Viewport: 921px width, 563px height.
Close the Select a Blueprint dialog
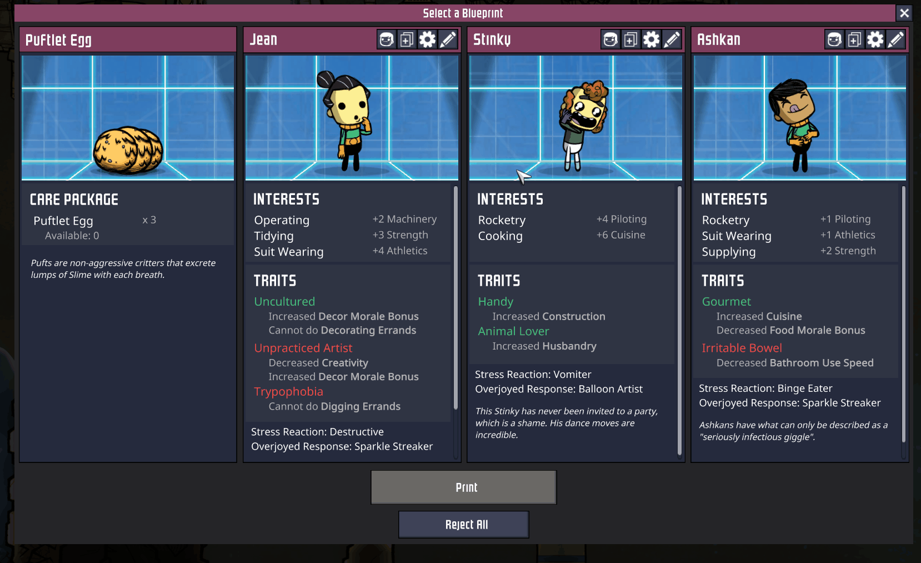[904, 13]
